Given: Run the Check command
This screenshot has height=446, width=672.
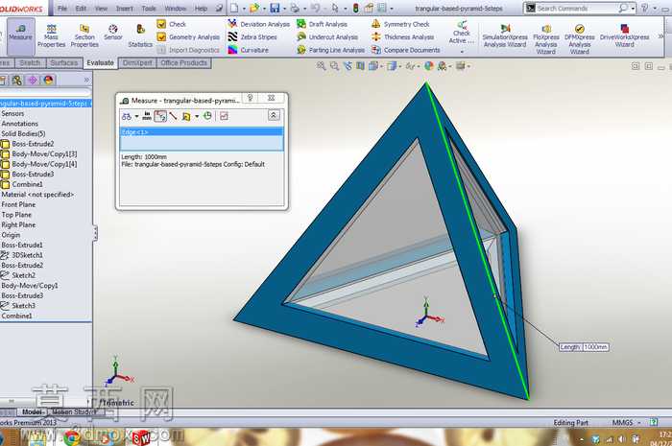Looking at the screenshot, I should pyautogui.click(x=172, y=24).
